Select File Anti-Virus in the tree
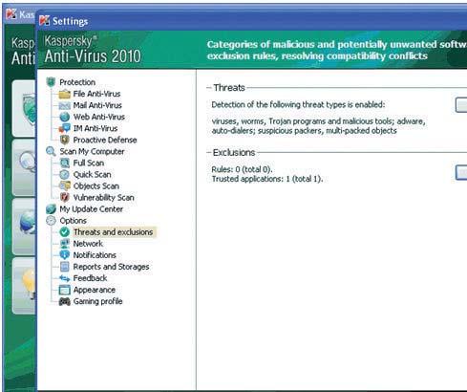The height and width of the screenshot is (392, 467). click(x=96, y=94)
